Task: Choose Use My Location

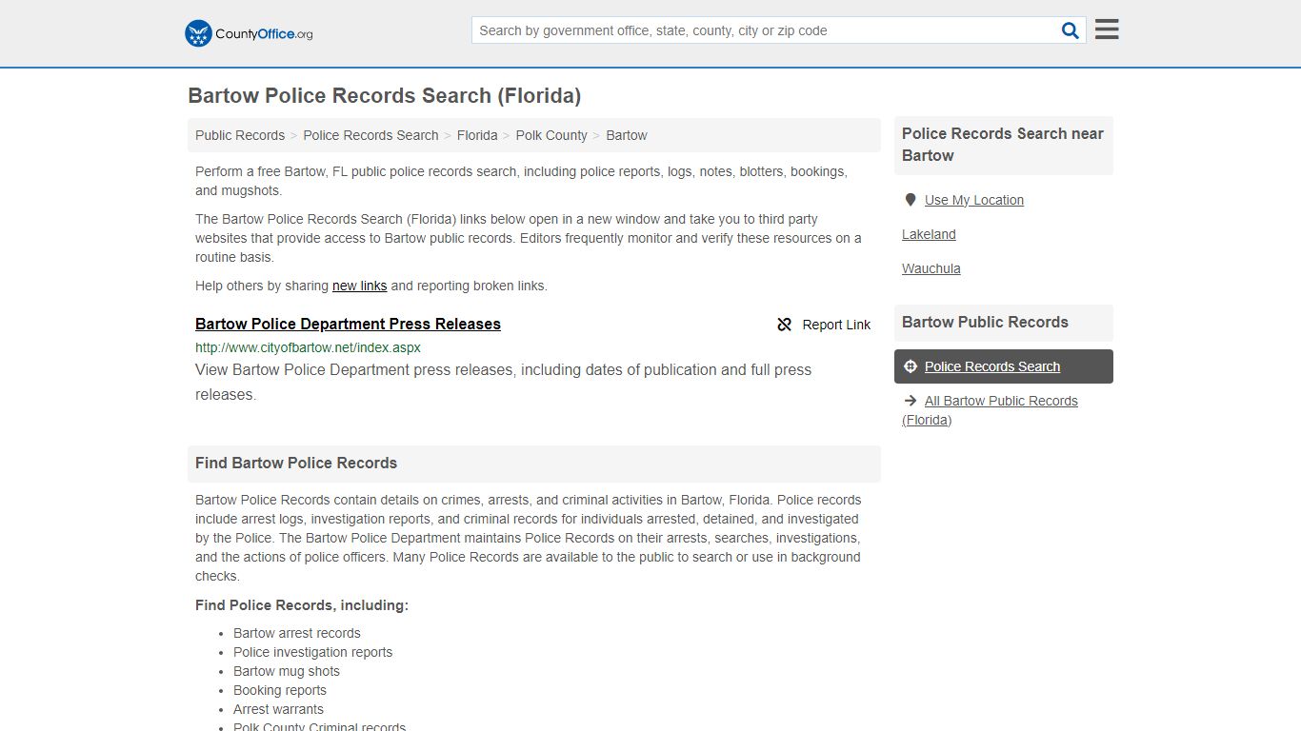Action: (973, 200)
